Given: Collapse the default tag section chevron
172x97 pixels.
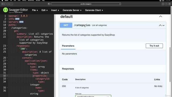Looking at the screenshot, I should 160,16.
